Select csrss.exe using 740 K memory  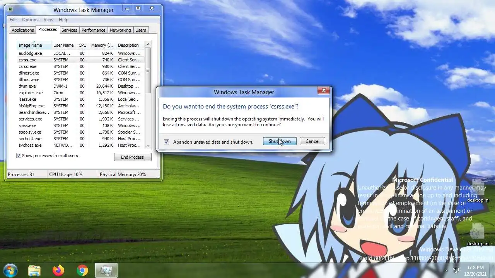click(x=80, y=60)
